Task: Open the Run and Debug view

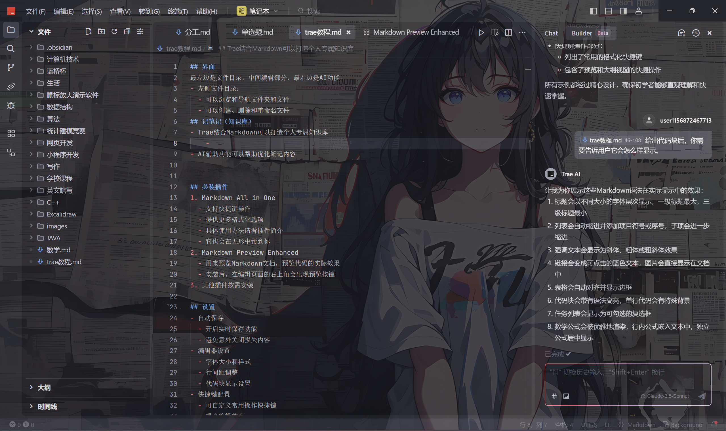Action: (x=11, y=105)
